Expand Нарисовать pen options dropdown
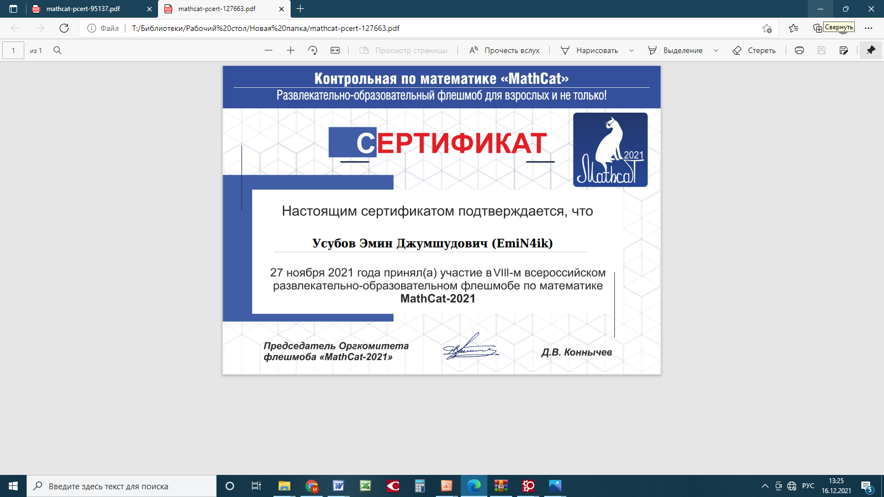The height and width of the screenshot is (497, 884). 632,50
